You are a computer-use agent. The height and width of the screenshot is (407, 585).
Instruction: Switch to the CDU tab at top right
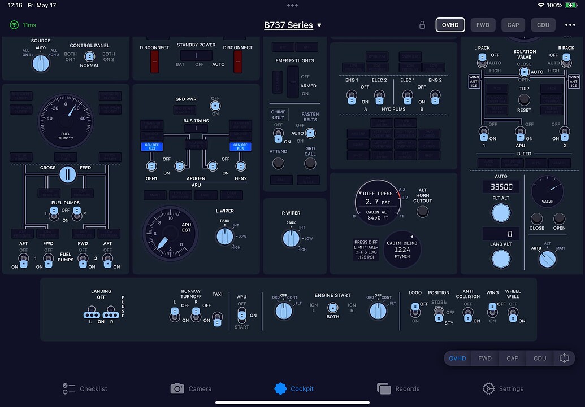543,25
